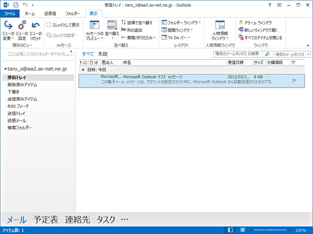The width and height of the screenshot is (313, 234).
Task: Open the ファイル tab
Action: [x=9, y=14]
